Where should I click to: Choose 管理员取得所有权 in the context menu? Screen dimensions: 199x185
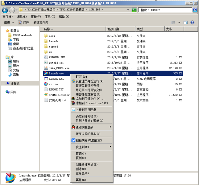(x=92, y=86)
